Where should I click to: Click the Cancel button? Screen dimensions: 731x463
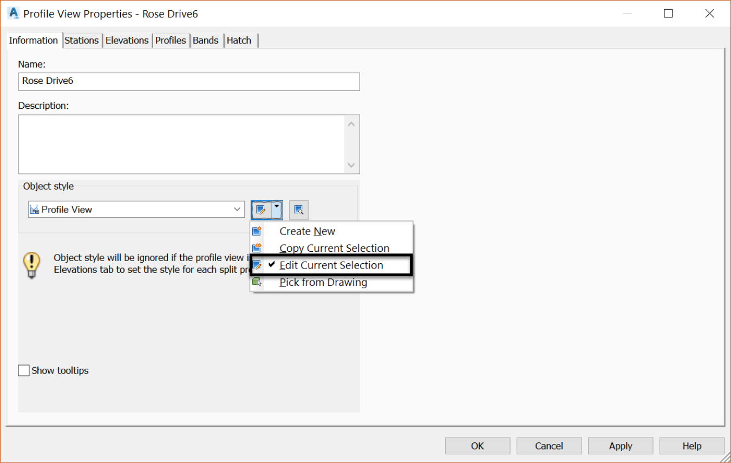click(x=549, y=446)
